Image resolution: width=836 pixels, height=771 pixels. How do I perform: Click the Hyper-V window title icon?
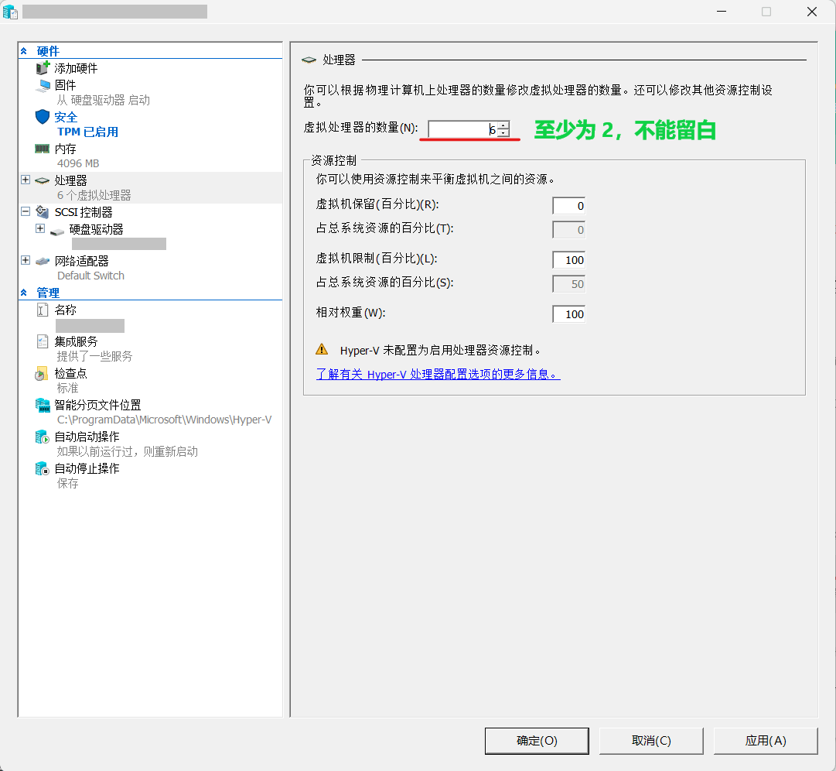[10, 12]
